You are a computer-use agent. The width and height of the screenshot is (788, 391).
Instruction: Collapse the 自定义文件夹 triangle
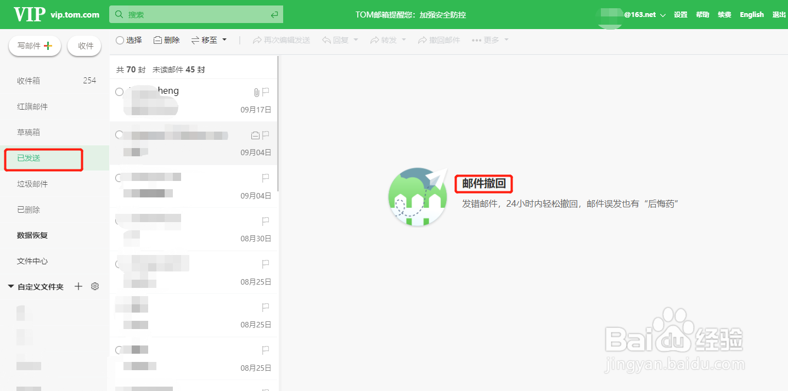[10, 287]
